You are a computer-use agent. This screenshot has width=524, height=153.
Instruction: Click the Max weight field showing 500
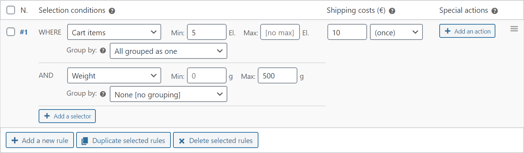tap(277, 76)
